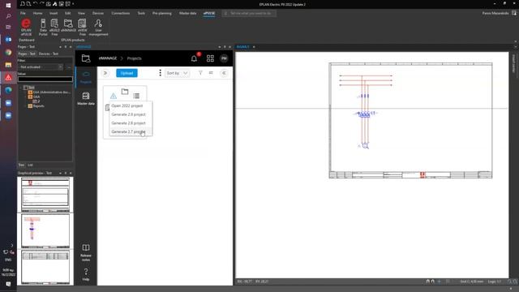The width and height of the screenshot is (519, 292).
Task: Expand the left navigation with double-chevron button
Action: pos(105,73)
